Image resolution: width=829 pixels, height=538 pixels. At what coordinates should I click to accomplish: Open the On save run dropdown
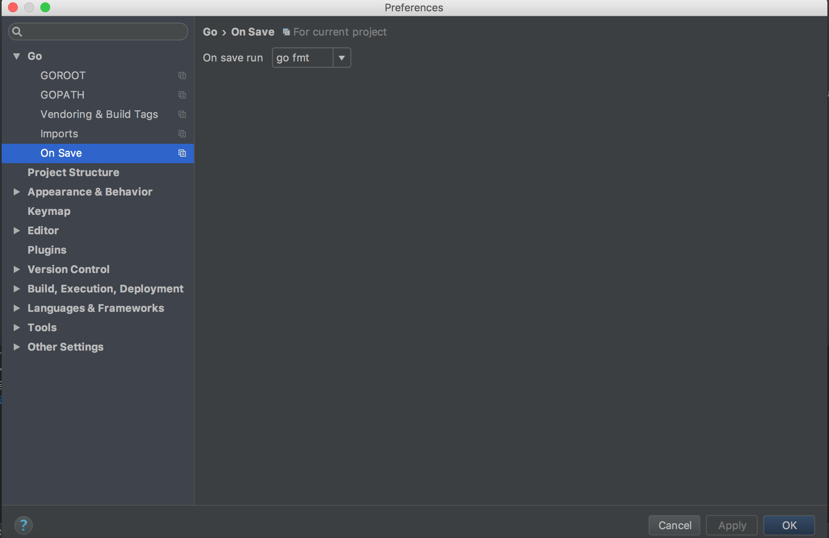coord(342,58)
